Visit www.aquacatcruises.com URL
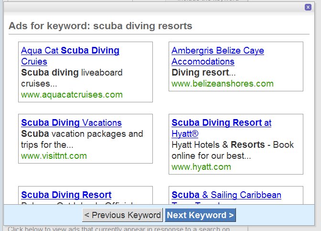 72,95
